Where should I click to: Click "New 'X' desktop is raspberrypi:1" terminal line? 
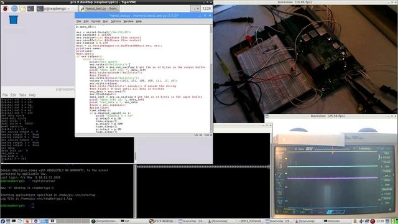pos(27,188)
